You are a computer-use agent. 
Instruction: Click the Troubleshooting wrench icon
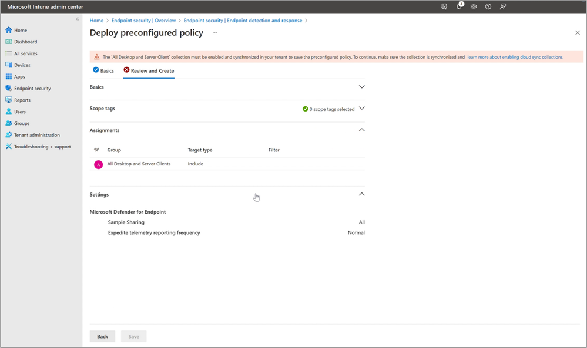coord(9,147)
